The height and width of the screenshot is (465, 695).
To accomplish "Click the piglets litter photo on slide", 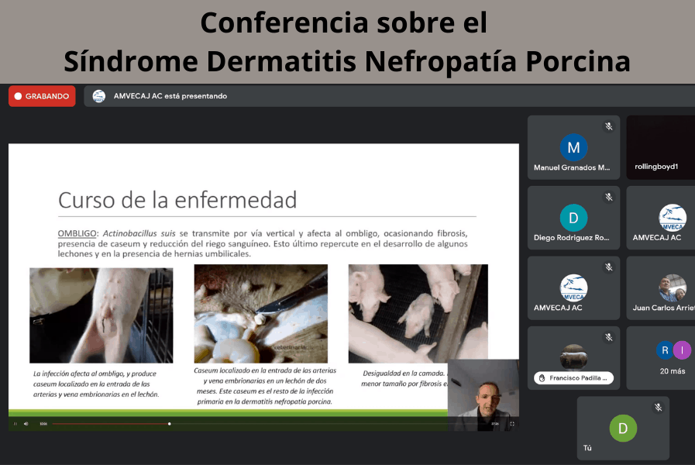I will [418, 313].
